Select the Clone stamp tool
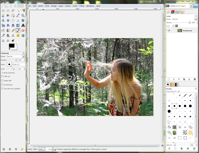 point(13,35)
